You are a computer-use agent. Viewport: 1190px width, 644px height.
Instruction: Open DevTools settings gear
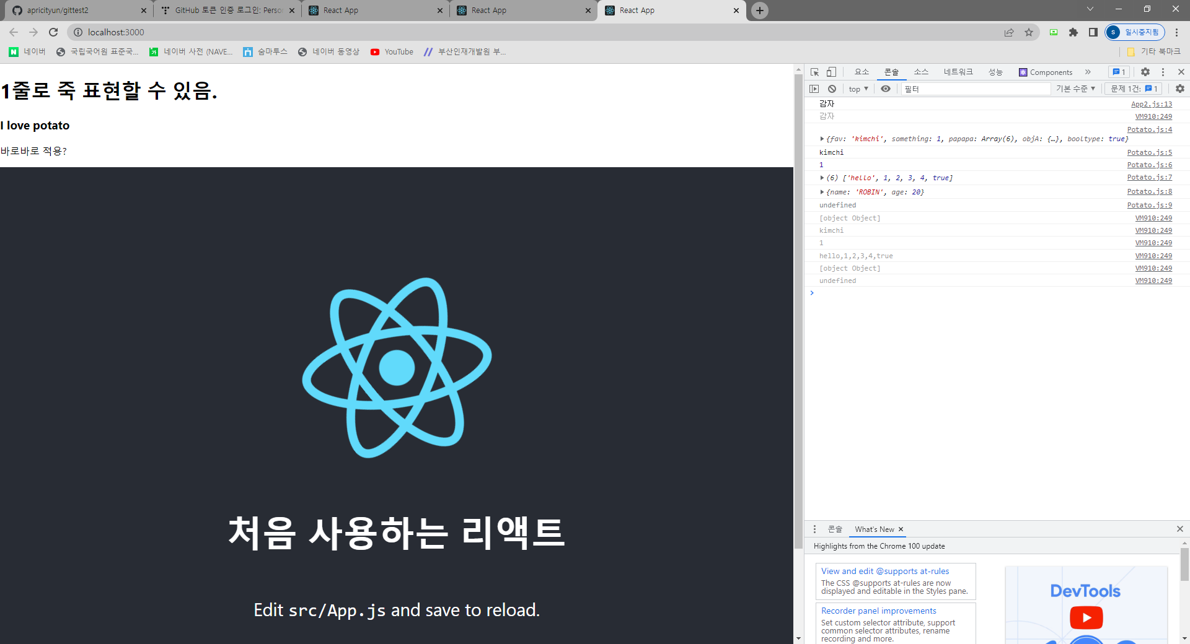tap(1145, 72)
